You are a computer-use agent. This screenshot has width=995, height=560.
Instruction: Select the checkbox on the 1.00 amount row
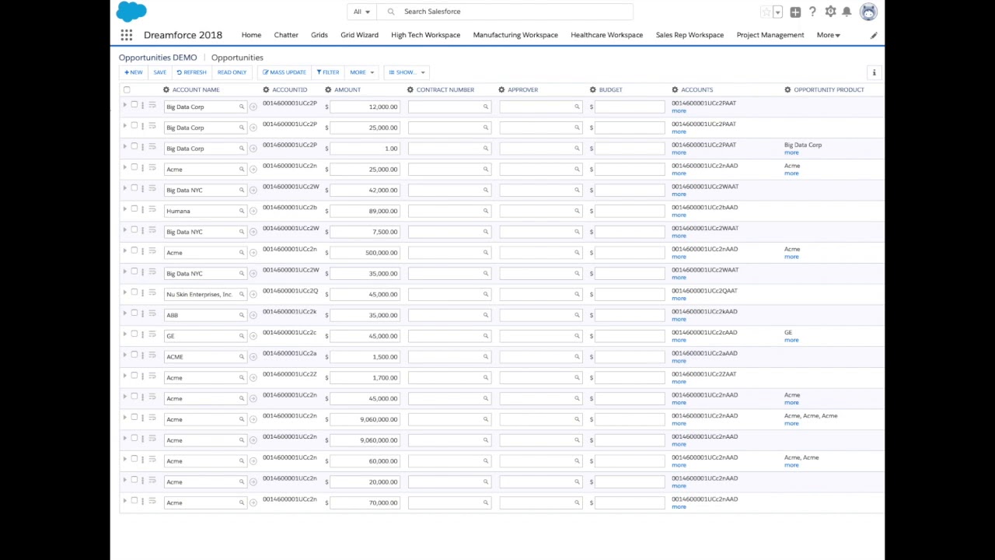click(x=134, y=146)
